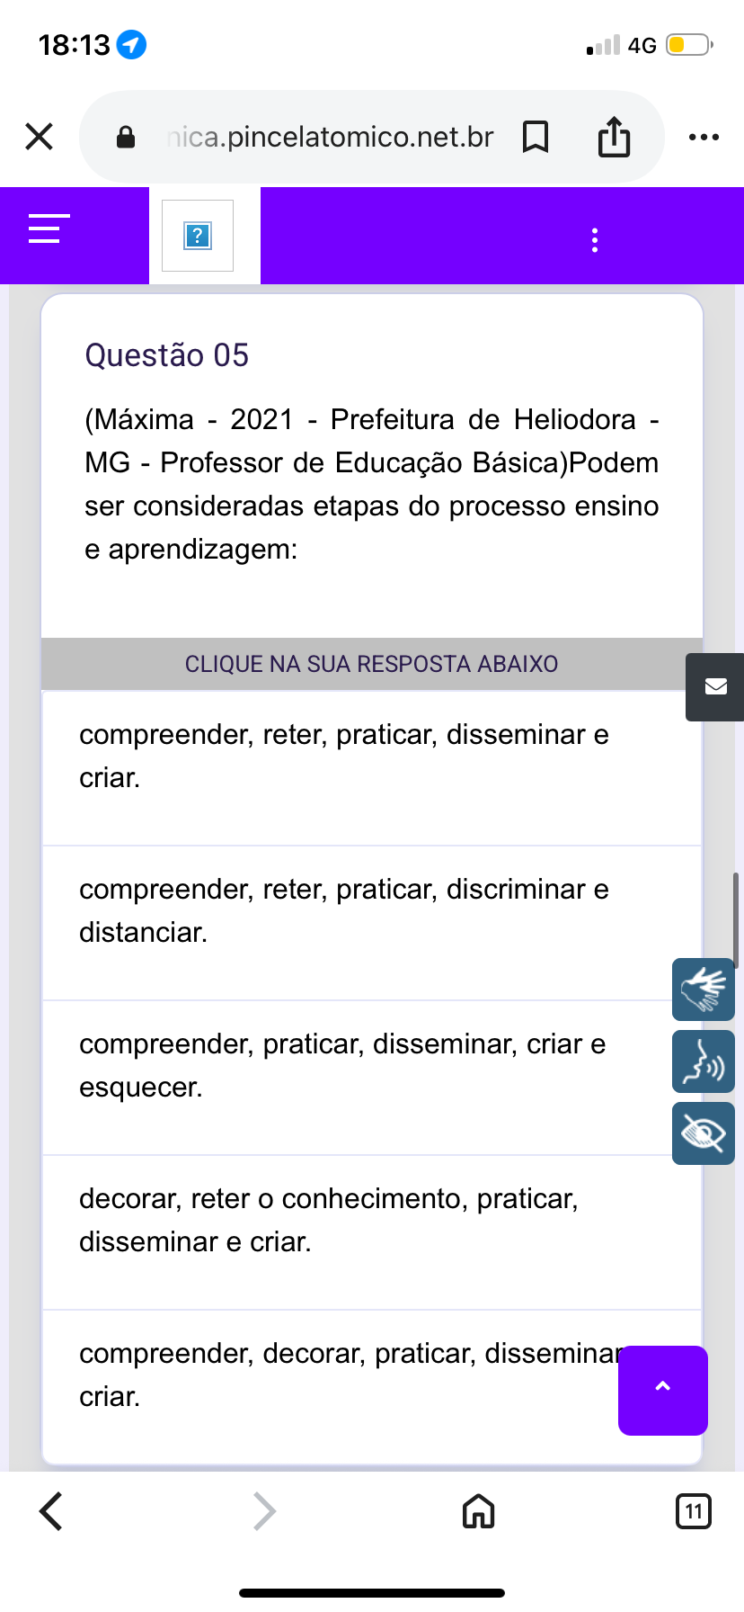Tap the browser home icon
The image size is (744, 1612).
pyautogui.click(x=478, y=1511)
